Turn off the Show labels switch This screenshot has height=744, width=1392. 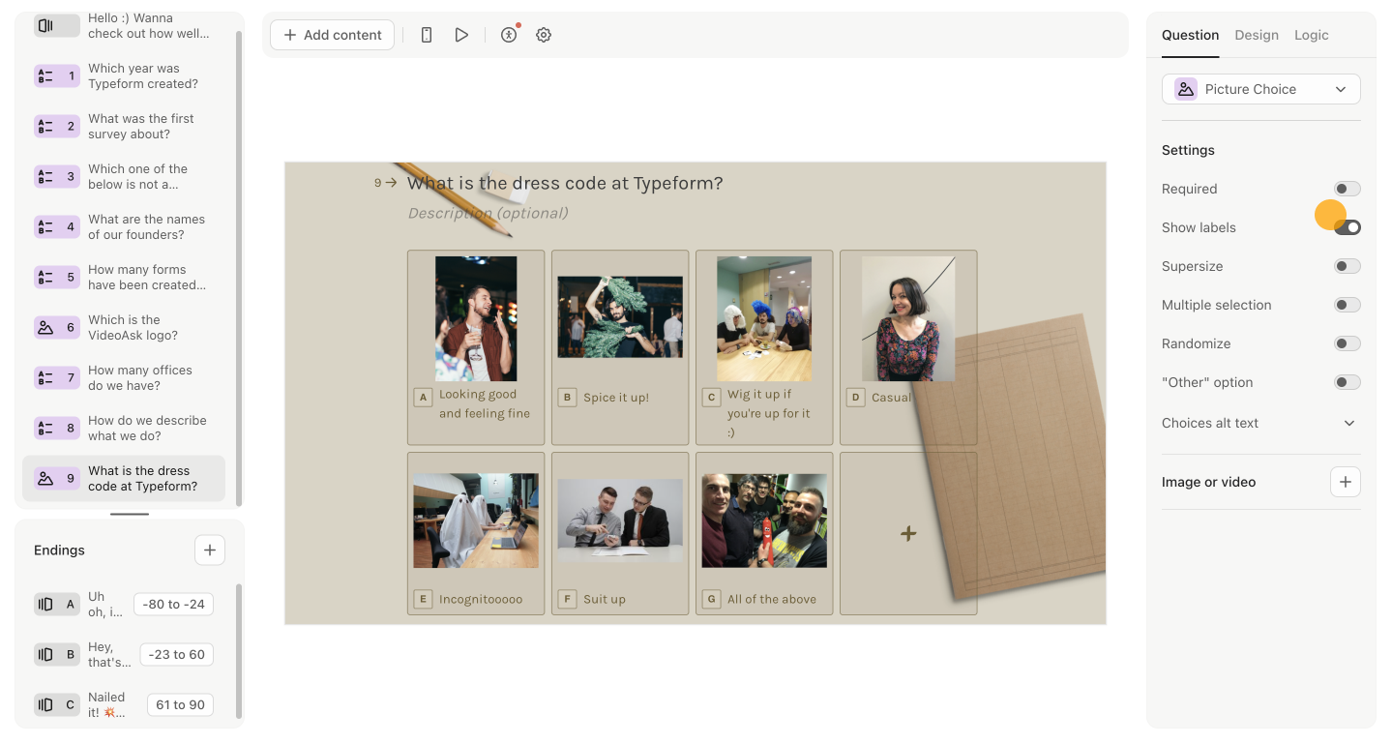[x=1348, y=227]
